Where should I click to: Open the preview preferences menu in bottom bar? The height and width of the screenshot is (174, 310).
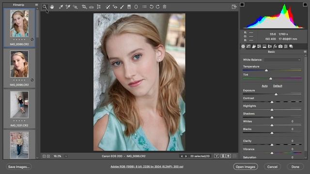pyautogui.click(x=234, y=156)
